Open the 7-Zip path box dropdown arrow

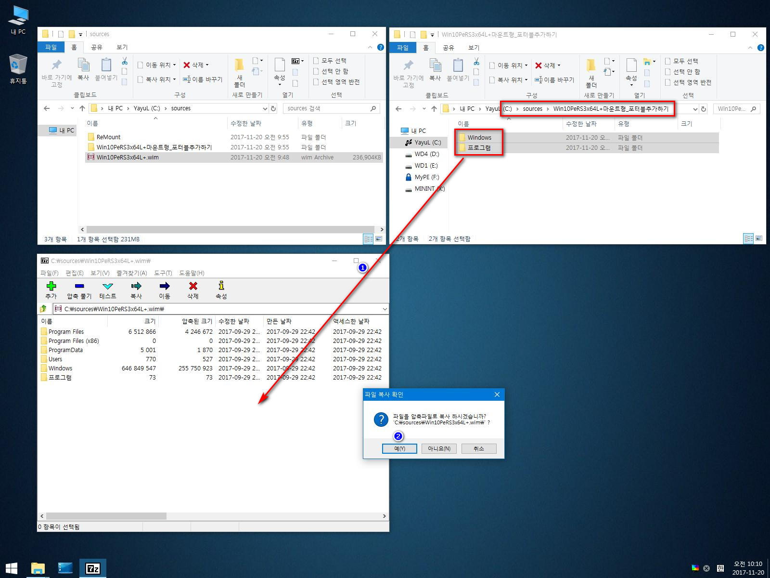pos(385,309)
